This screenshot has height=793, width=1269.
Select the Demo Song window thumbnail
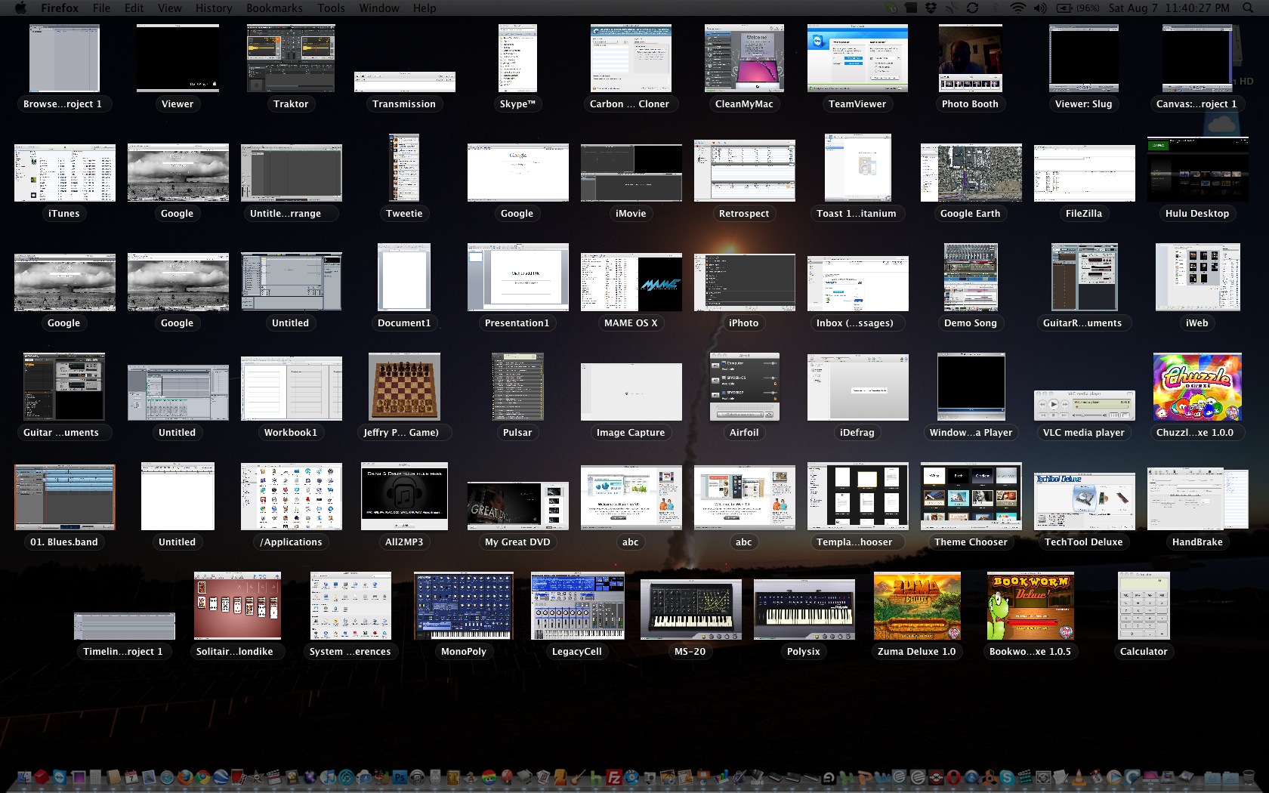(971, 277)
